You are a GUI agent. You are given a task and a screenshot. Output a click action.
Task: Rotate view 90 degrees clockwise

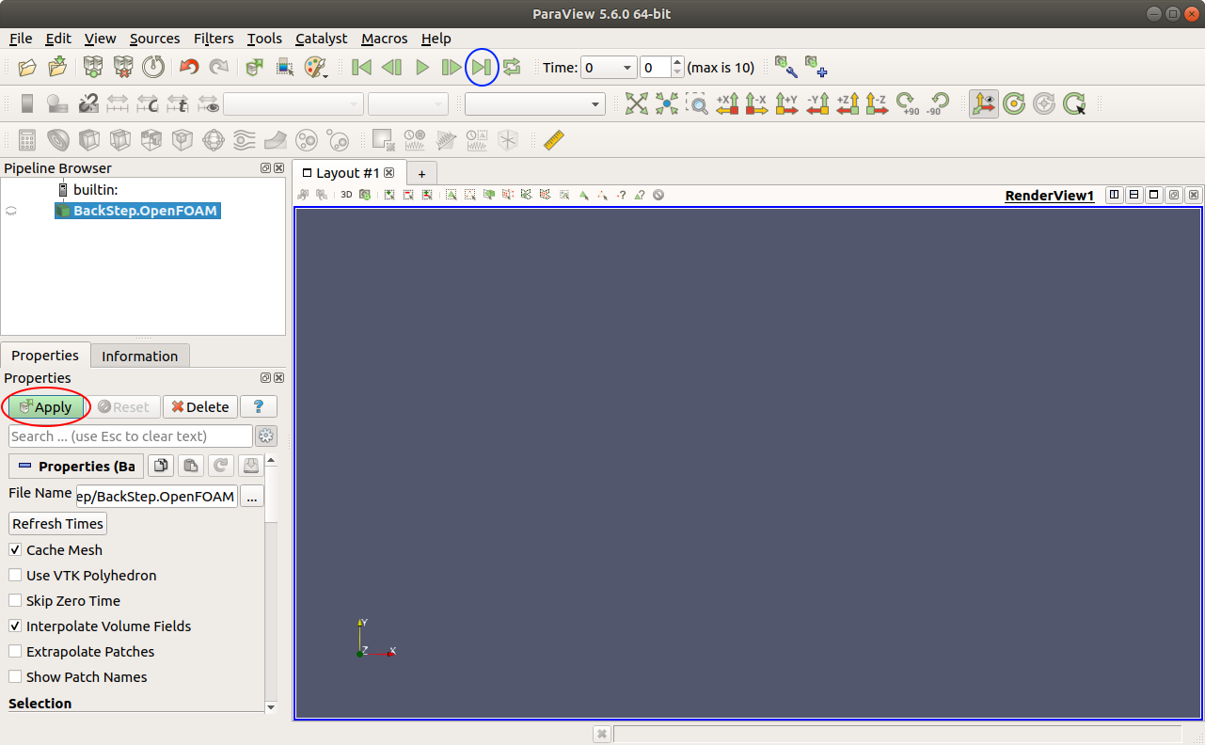tap(908, 103)
